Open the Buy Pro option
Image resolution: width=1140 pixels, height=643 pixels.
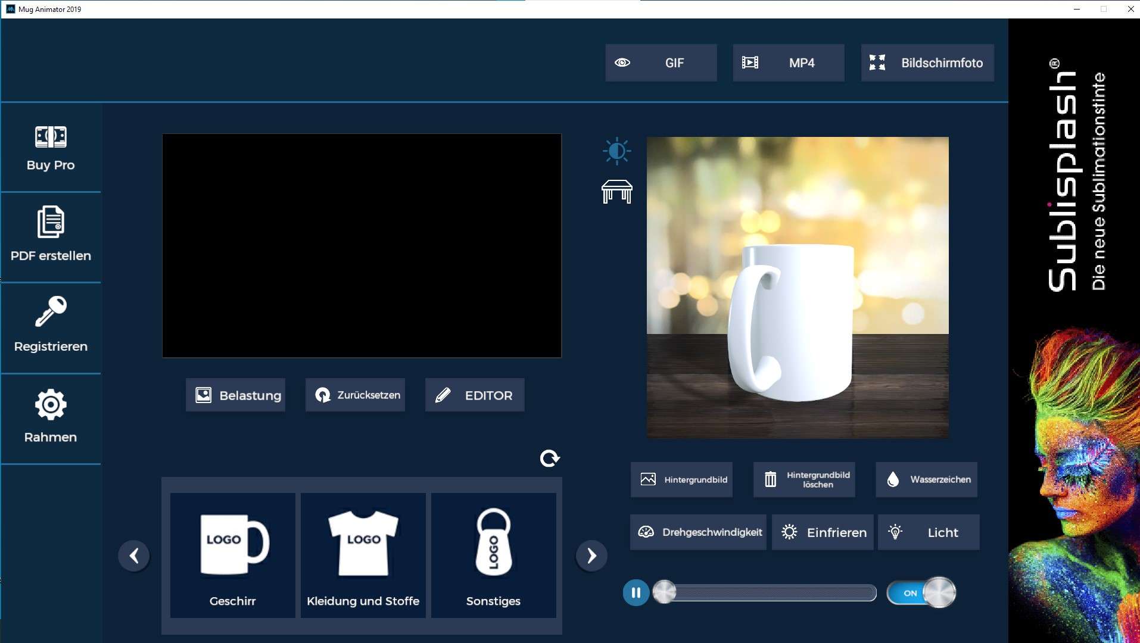pyautogui.click(x=51, y=148)
